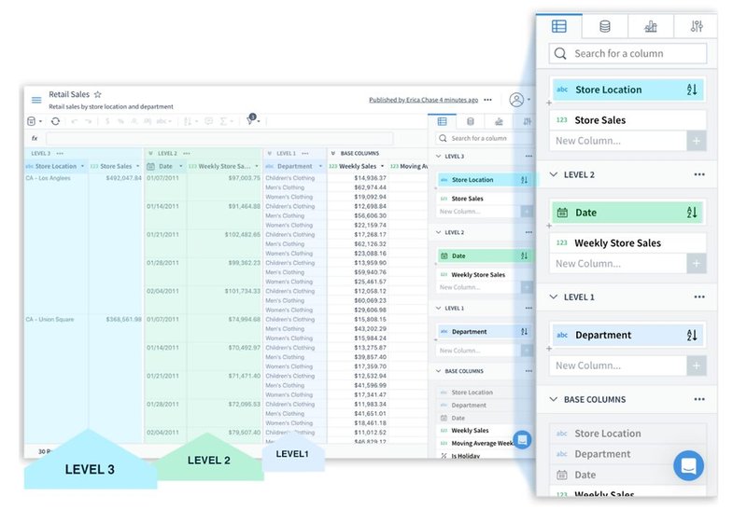
Task: Switch to chart tab in the enlarged panel
Action: pyautogui.click(x=651, y=26)
